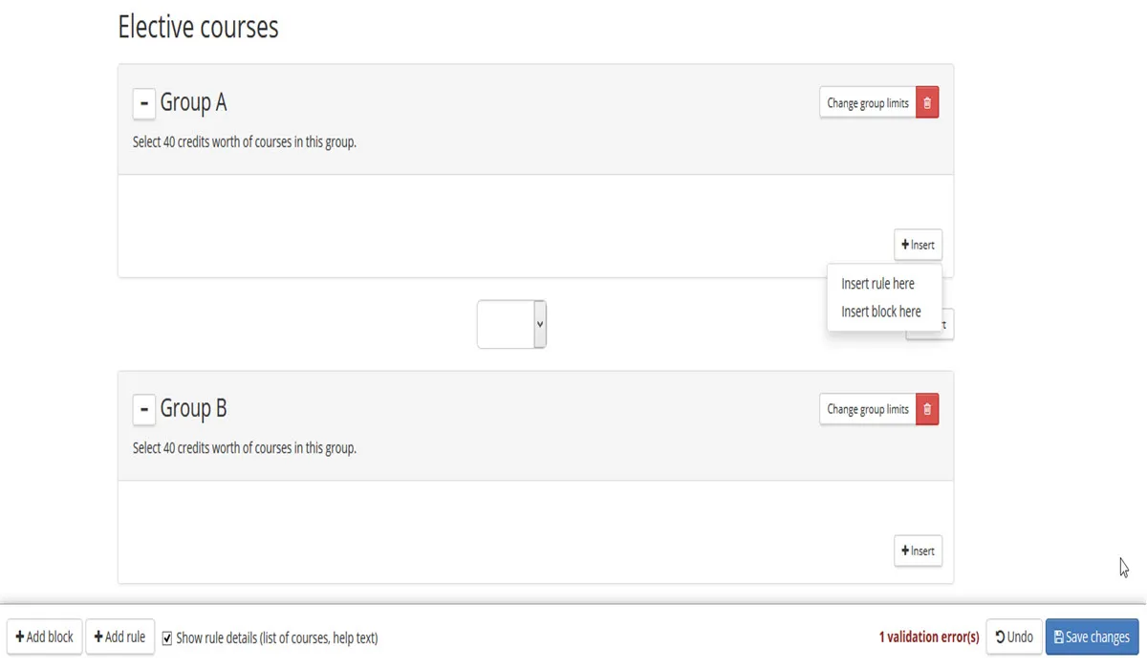The width and height of the screenshot is (1147, 669).
Task: Collapse Group A with minus button
Action: pyautogui.click(x=143, y=103)
